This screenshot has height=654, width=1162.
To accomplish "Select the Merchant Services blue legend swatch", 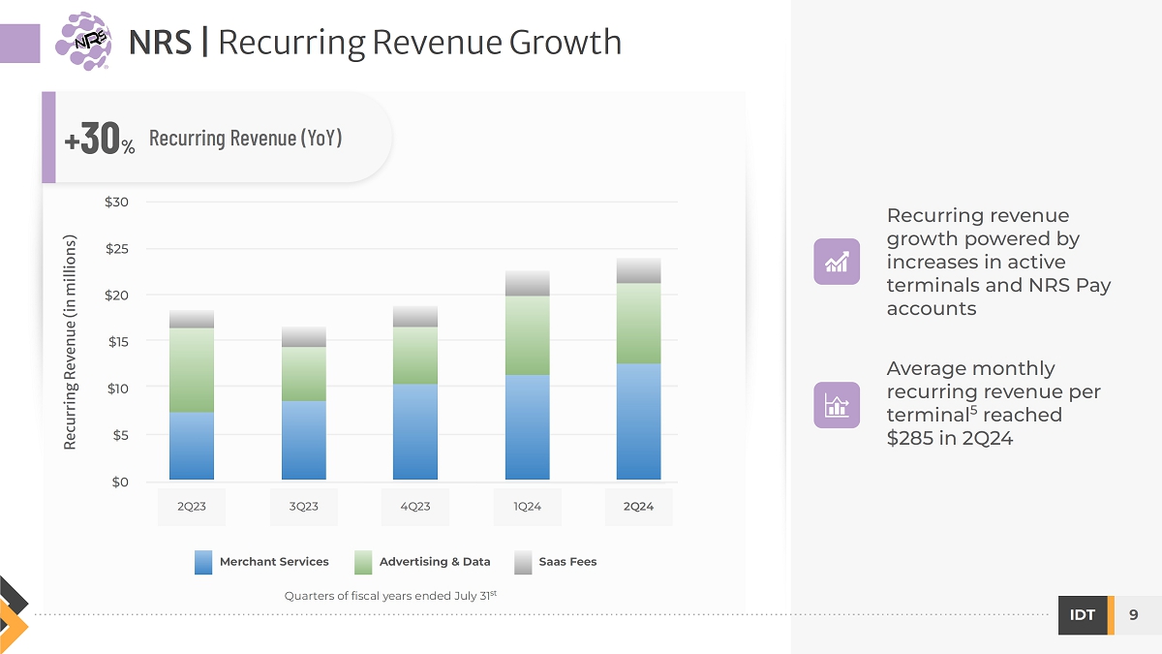I will coord(203,562).
